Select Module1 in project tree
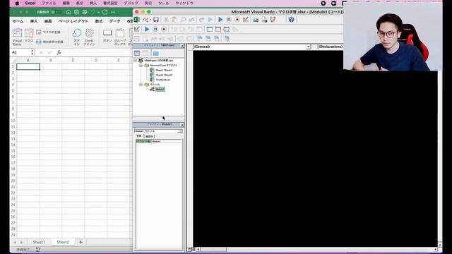The width and height of the screenshot is (452, 254). click(x=160, y=90)
